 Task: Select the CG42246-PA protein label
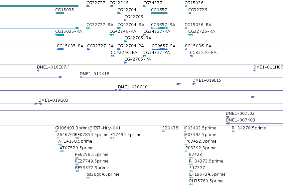point(124,53)
